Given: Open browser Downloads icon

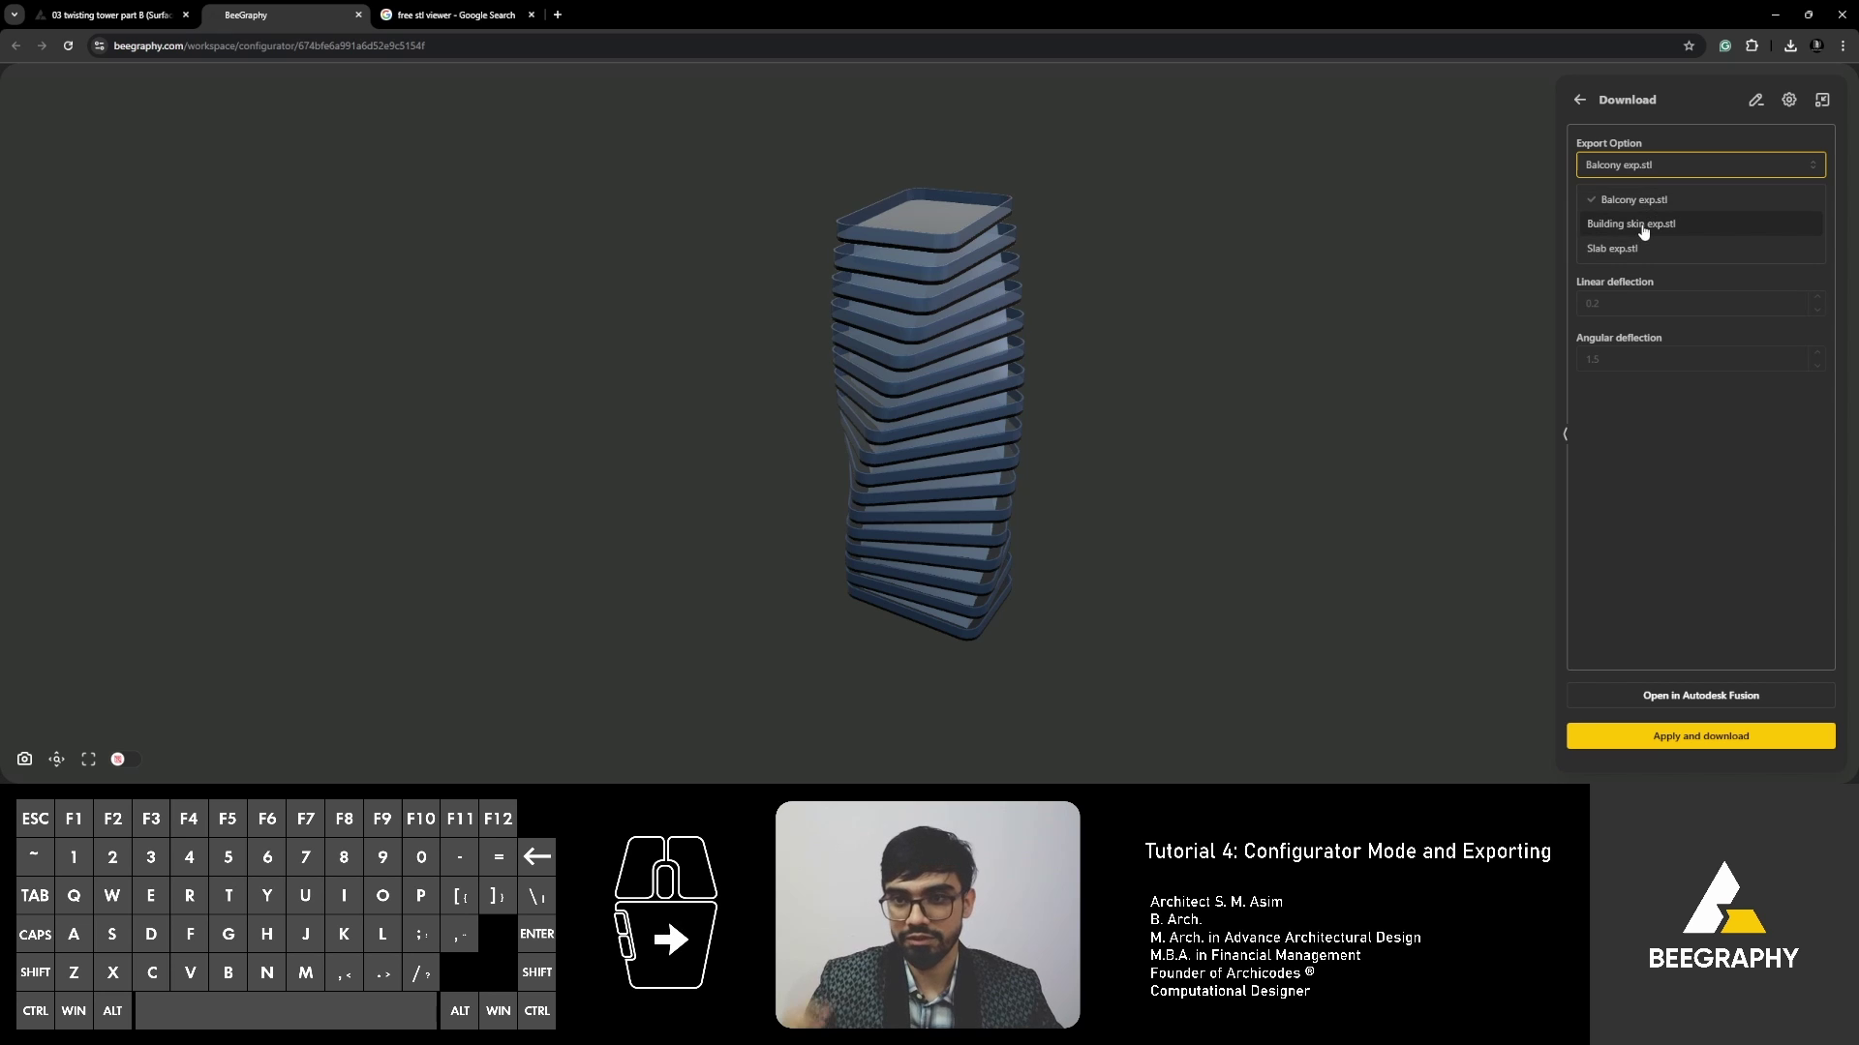Looking at the screenshot, I should coord(1790,45).
